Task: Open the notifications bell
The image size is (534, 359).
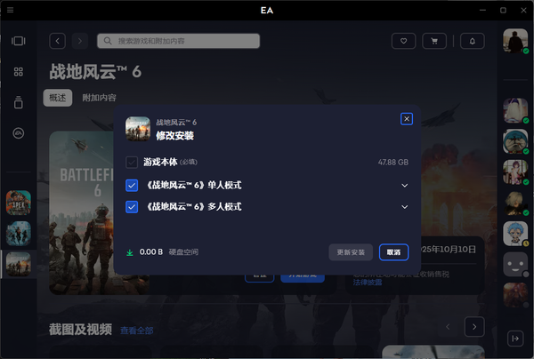Action: click(x=472, y=41)
